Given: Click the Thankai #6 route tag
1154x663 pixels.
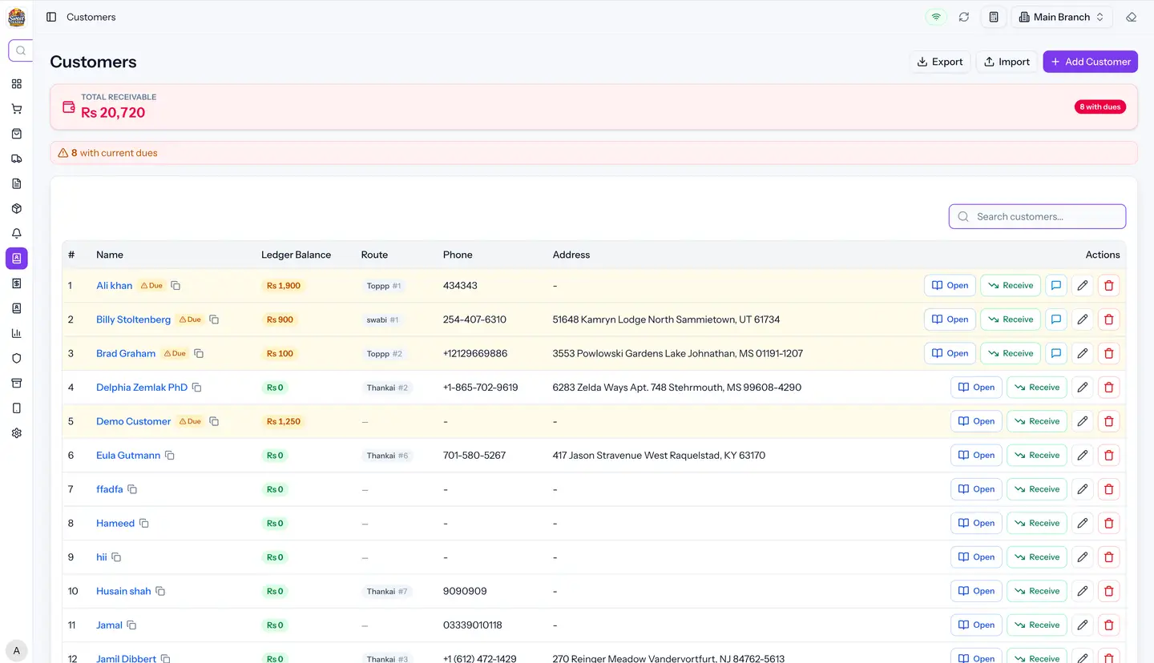Looking at the screenshot, I should click(x=387, y=456).
